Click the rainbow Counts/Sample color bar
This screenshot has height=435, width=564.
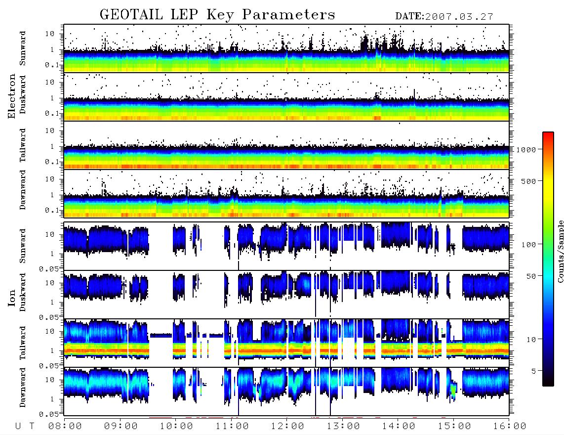(548, 259)
